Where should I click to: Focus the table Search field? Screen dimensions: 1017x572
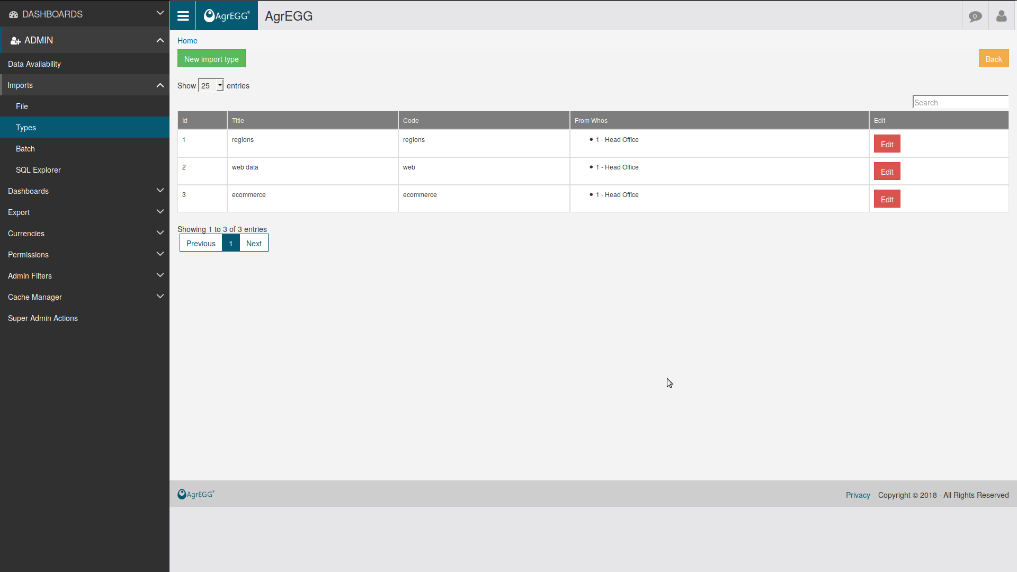point(960,102)
